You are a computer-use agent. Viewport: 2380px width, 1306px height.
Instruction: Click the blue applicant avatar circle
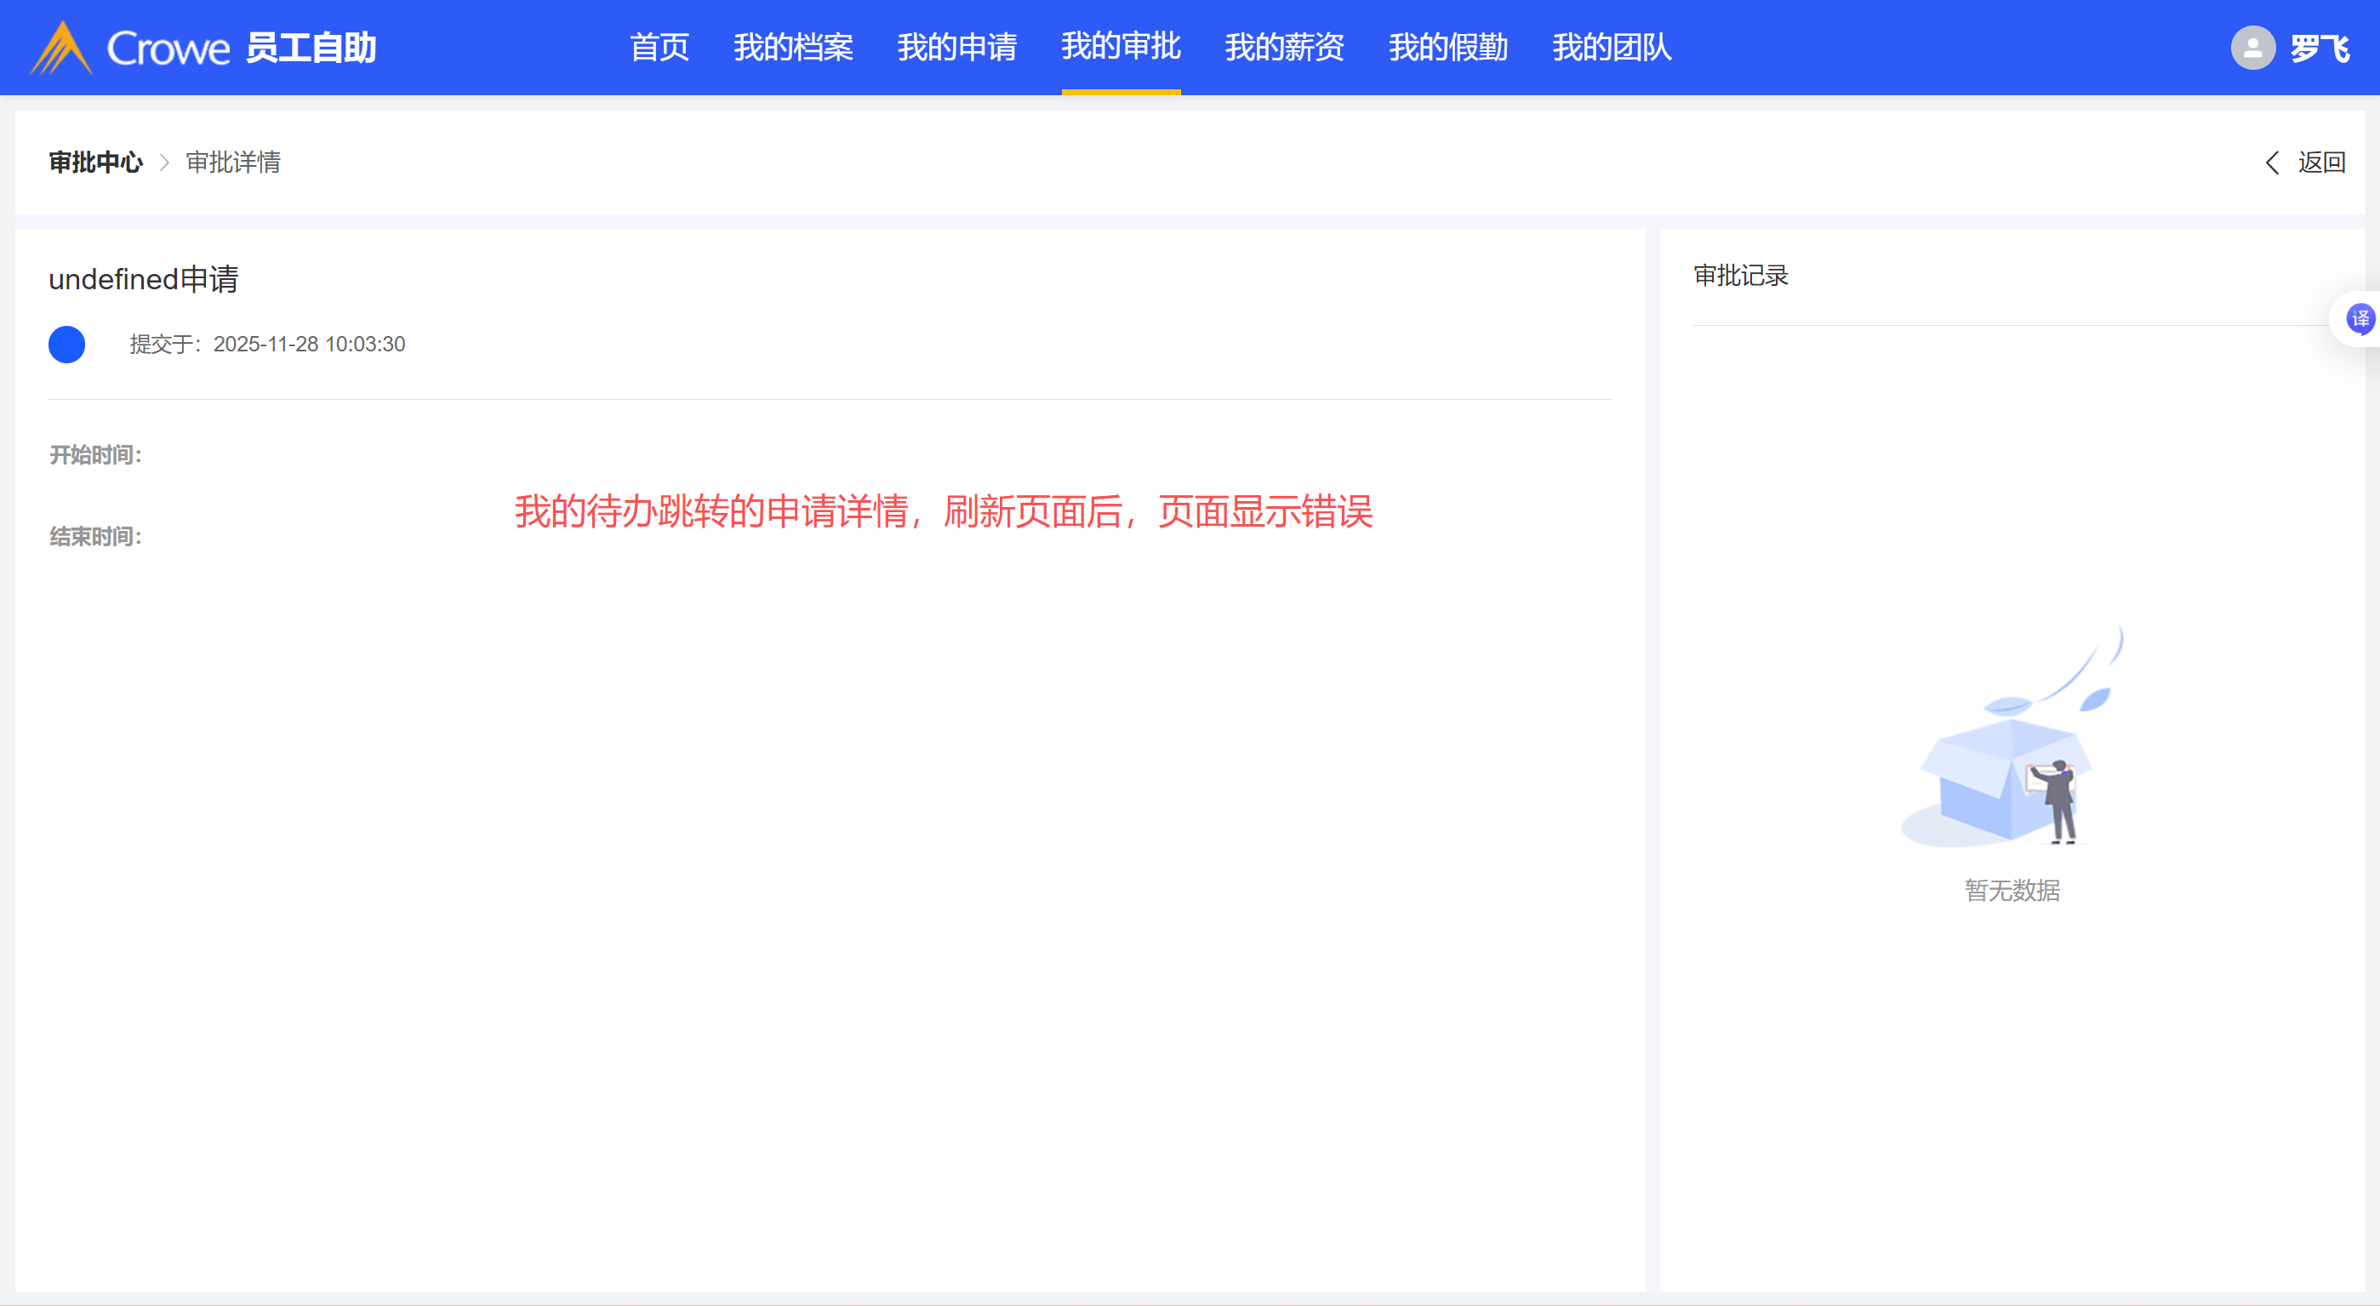tap(66, 345)
